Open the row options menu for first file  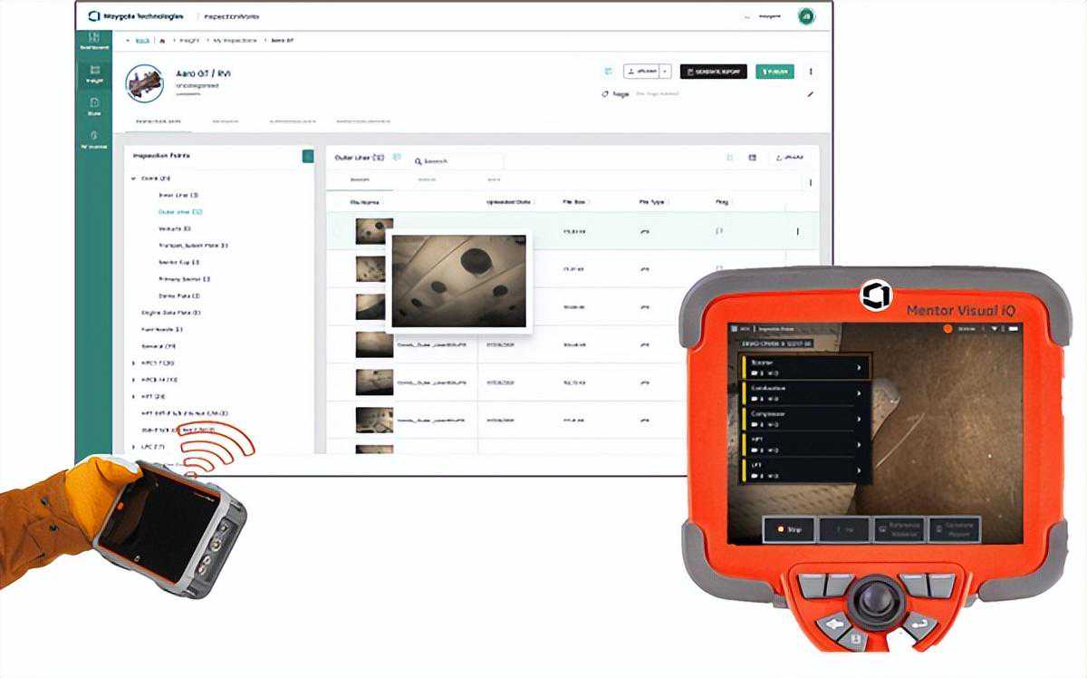click(797, 231)
